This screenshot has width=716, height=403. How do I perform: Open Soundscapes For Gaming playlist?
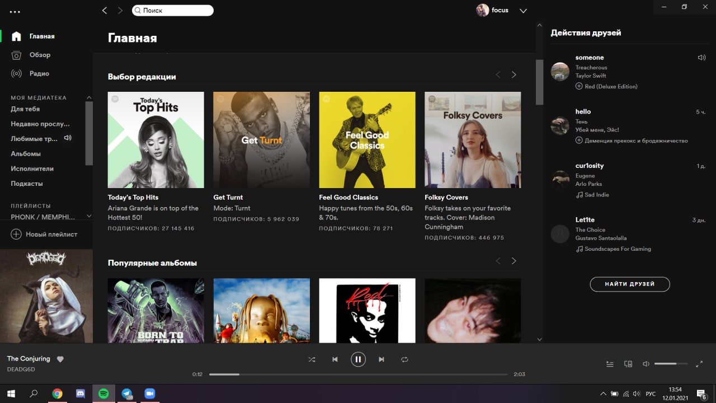(618, 249)
